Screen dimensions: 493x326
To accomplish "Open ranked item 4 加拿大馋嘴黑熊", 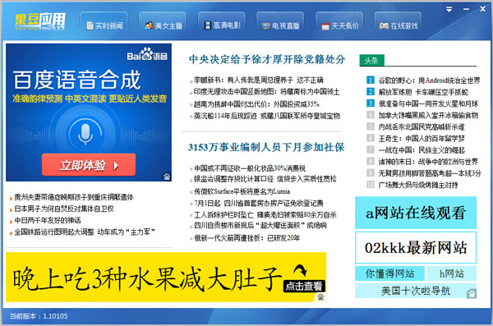I will 428,116.
